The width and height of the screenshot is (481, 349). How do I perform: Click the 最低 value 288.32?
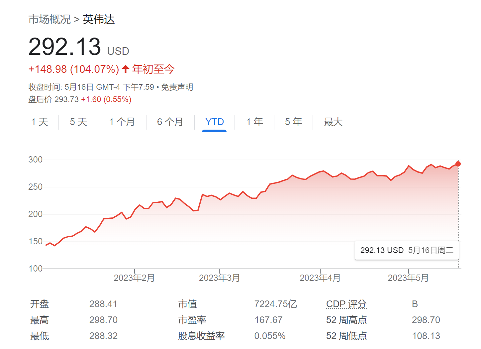pos(103,336)
